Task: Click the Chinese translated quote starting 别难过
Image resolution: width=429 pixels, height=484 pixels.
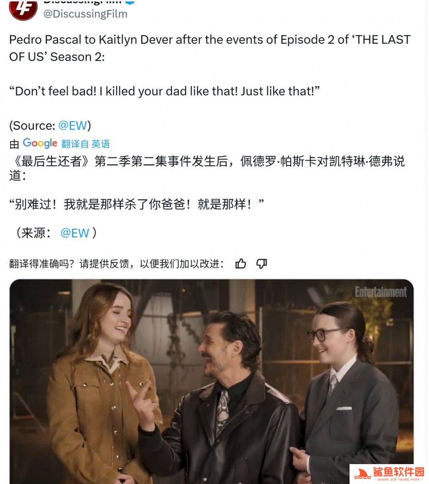Action: tap(137, 204)
